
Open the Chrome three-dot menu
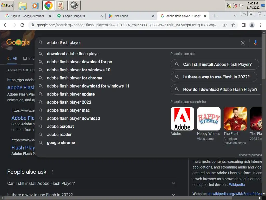260,25
